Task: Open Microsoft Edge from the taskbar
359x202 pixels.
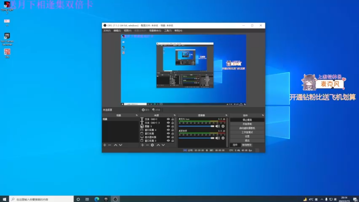Action: tap(97, 199)
